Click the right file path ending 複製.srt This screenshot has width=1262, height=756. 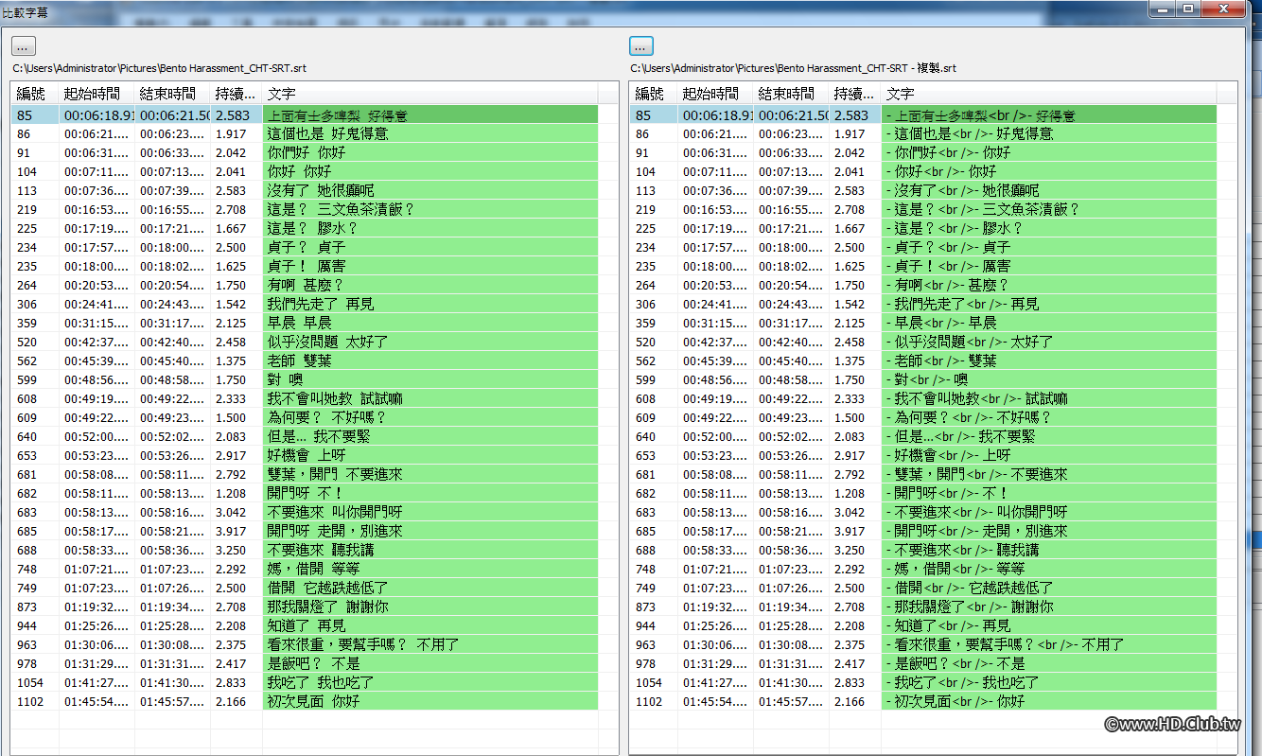(x=794, y=68)
